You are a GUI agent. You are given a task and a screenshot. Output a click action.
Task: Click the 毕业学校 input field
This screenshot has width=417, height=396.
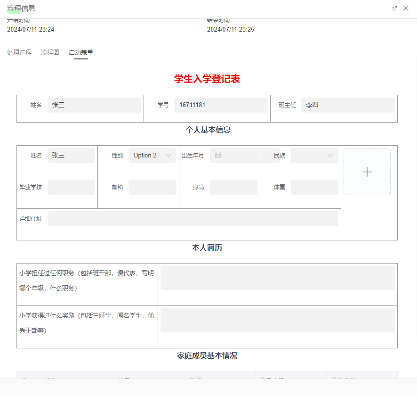(x=71, y=187)
